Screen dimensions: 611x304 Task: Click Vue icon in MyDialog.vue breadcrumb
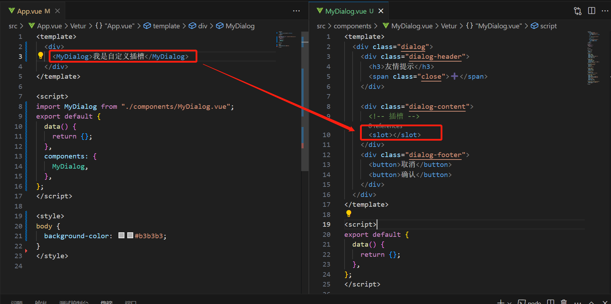(x=386, y=26)
